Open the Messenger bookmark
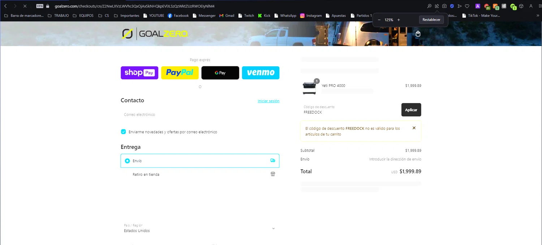Image resolution: width=542 pixels, height=245 pixels. point(204,15)
